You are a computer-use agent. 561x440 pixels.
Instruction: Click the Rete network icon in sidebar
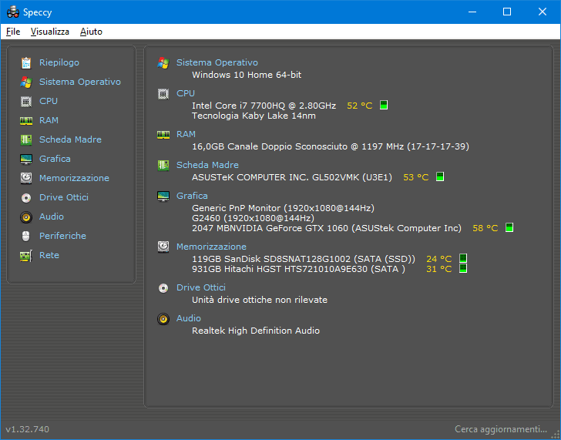click(26, 255)
